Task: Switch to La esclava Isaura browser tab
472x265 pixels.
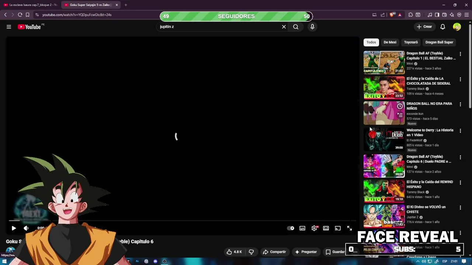Action: click(31, 5)
